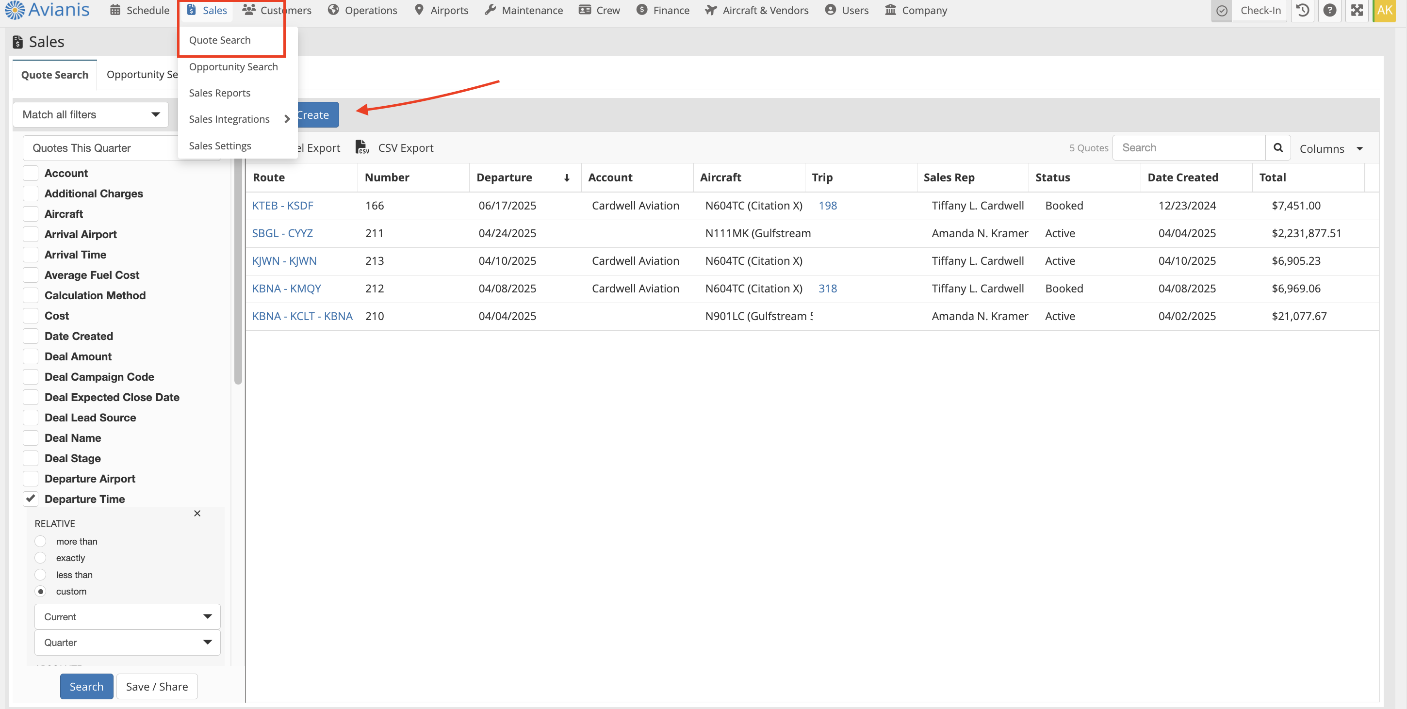Select the 'more than' radio button
1407x709 pixels.
[40, 541]
